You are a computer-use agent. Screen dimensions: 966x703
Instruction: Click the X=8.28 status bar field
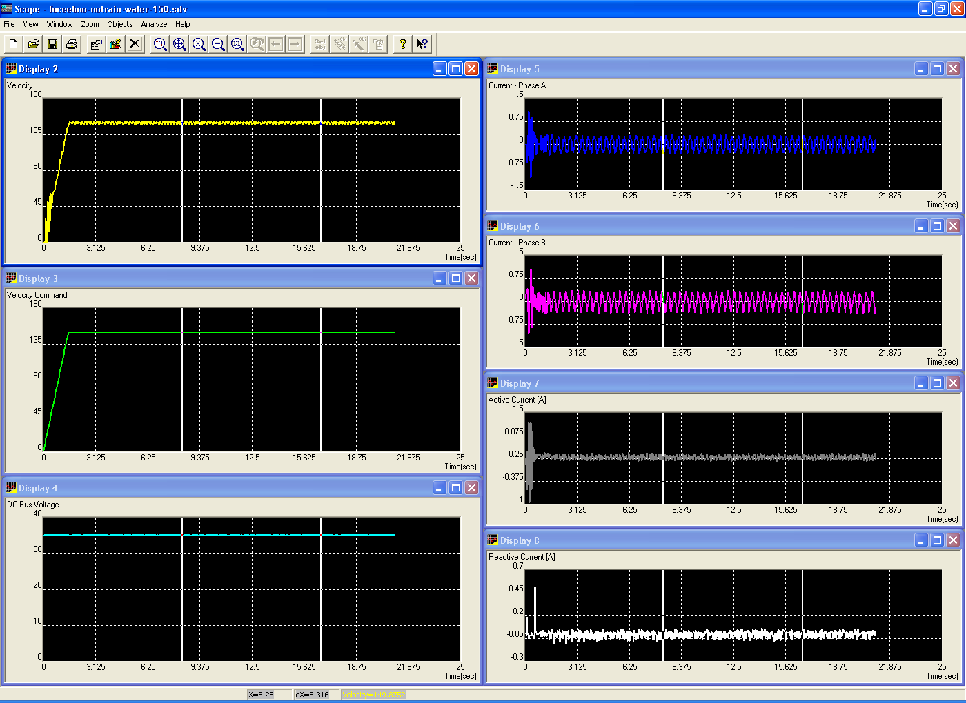[269, 695]
